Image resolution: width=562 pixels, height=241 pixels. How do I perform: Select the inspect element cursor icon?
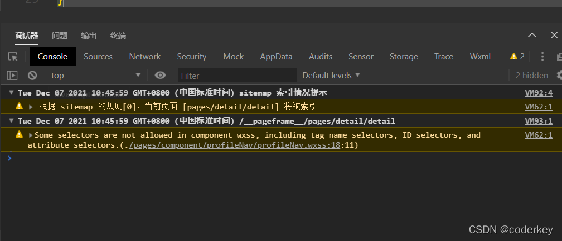tap(13, 57)
